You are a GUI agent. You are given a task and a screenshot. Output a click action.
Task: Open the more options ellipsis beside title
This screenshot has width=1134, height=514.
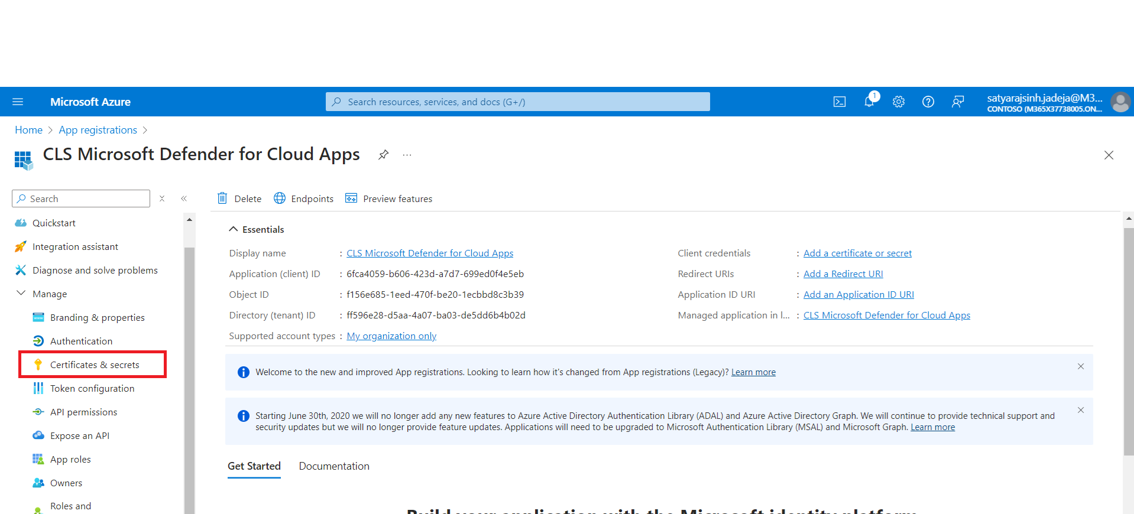[x=407, y=155]
